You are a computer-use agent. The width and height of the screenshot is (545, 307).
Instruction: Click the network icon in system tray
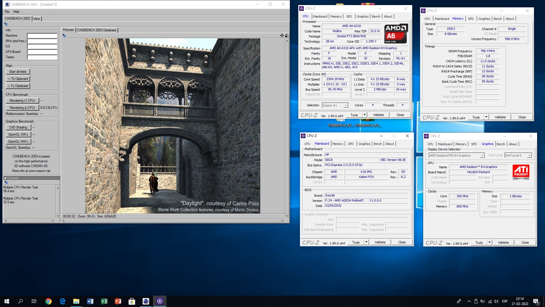[490, 301]
